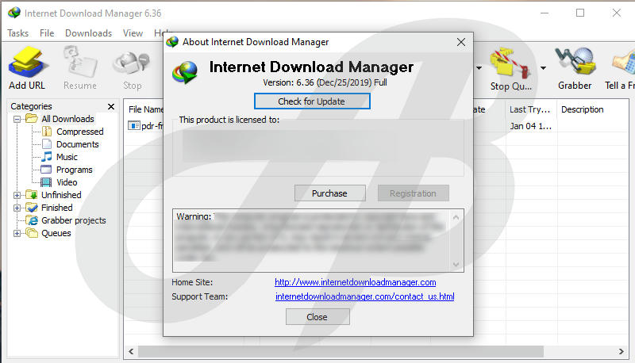The width and height of the screenshot is (635, 363).
Task: Click the Stop toolbar icon
Action: (x=132, y=63)
